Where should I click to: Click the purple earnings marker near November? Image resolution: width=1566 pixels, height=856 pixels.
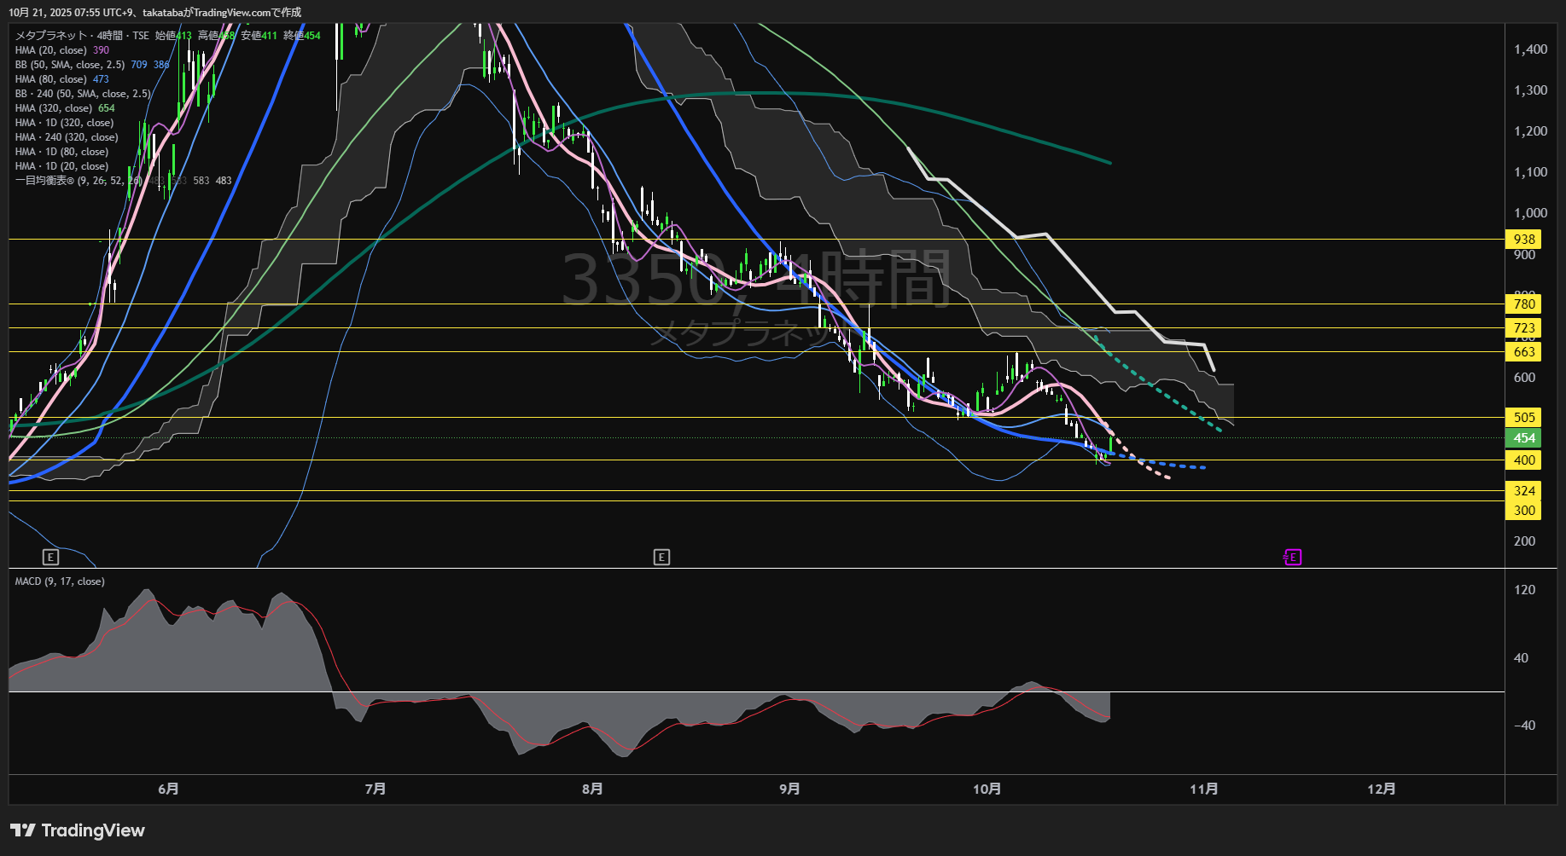click(x=1292, y=558)
